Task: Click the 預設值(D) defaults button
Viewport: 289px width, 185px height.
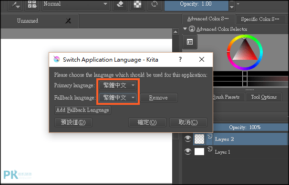Action: pyautogui.click(x=73, y=122)
